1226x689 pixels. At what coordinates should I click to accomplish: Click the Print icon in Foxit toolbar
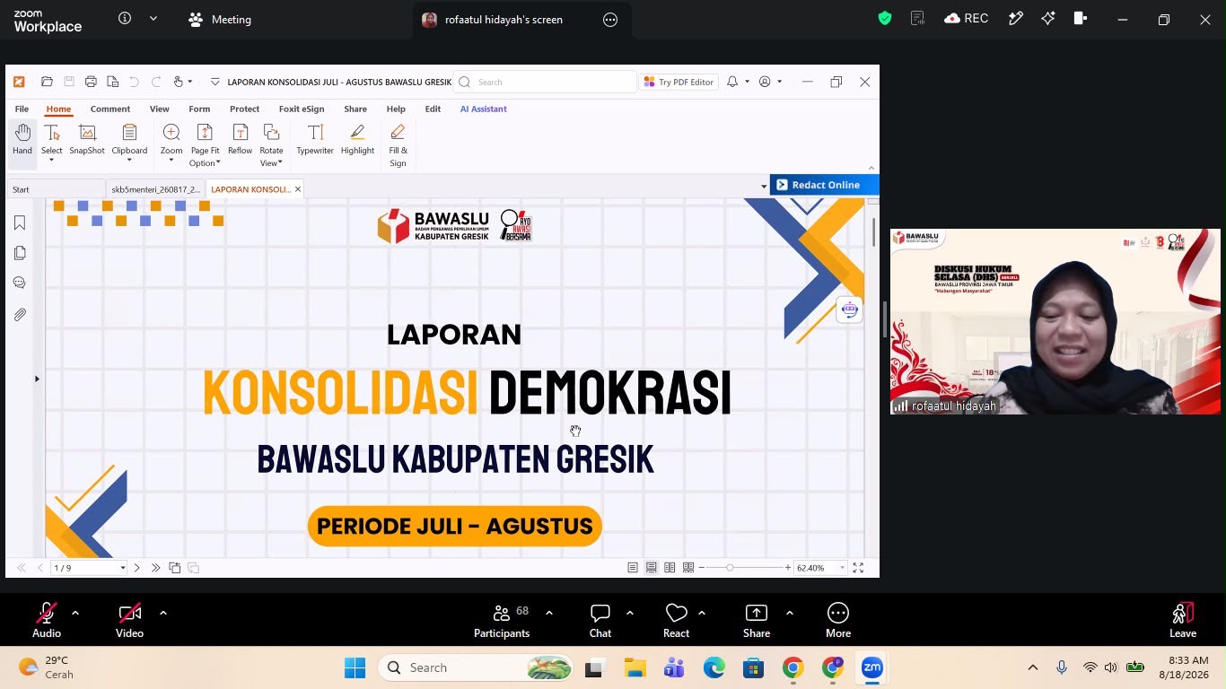pos(91,82)
